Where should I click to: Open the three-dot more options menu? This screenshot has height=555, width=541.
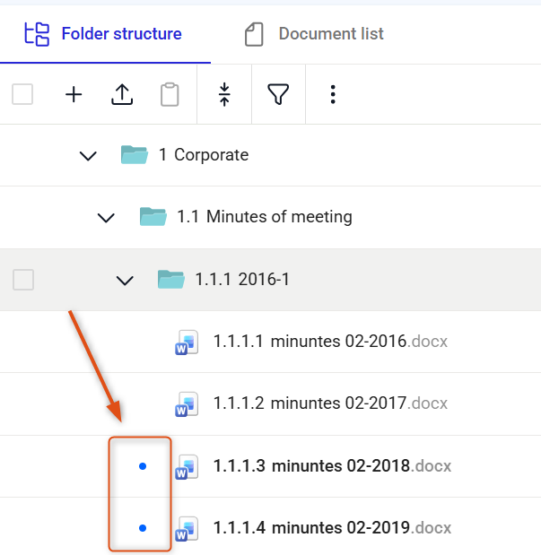pyautogui.click(x=333, y=94)
